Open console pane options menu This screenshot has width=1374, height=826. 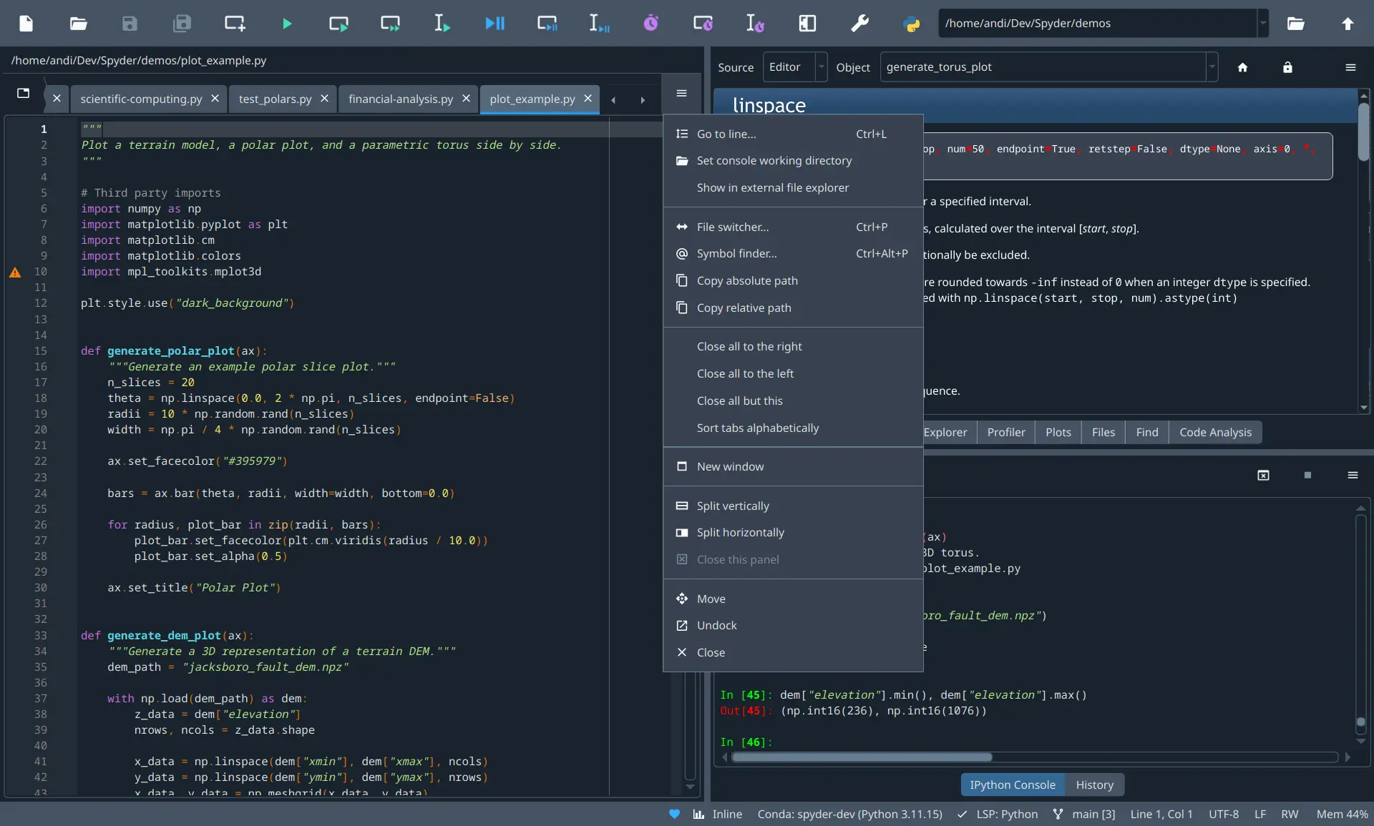pos(1353,475)
